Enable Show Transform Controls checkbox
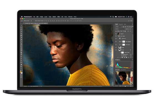The height and width of the screenshot is (107, 154). tap(35, 21)
